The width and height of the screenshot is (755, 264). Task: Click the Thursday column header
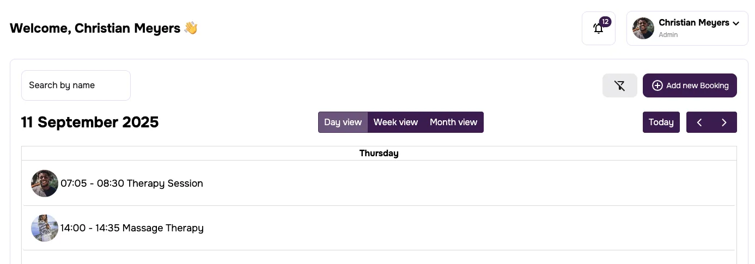click(x=379, y=154)
